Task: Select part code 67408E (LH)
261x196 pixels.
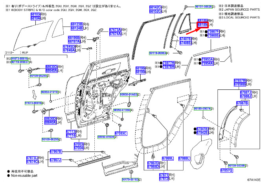Action: [x=186, y=43]
